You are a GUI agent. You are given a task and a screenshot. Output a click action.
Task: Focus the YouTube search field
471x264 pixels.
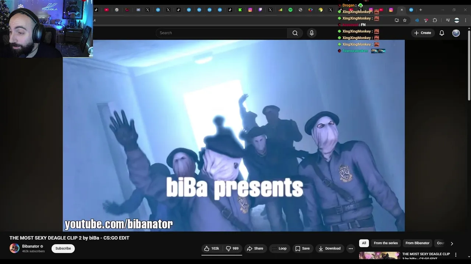(222, 33)
